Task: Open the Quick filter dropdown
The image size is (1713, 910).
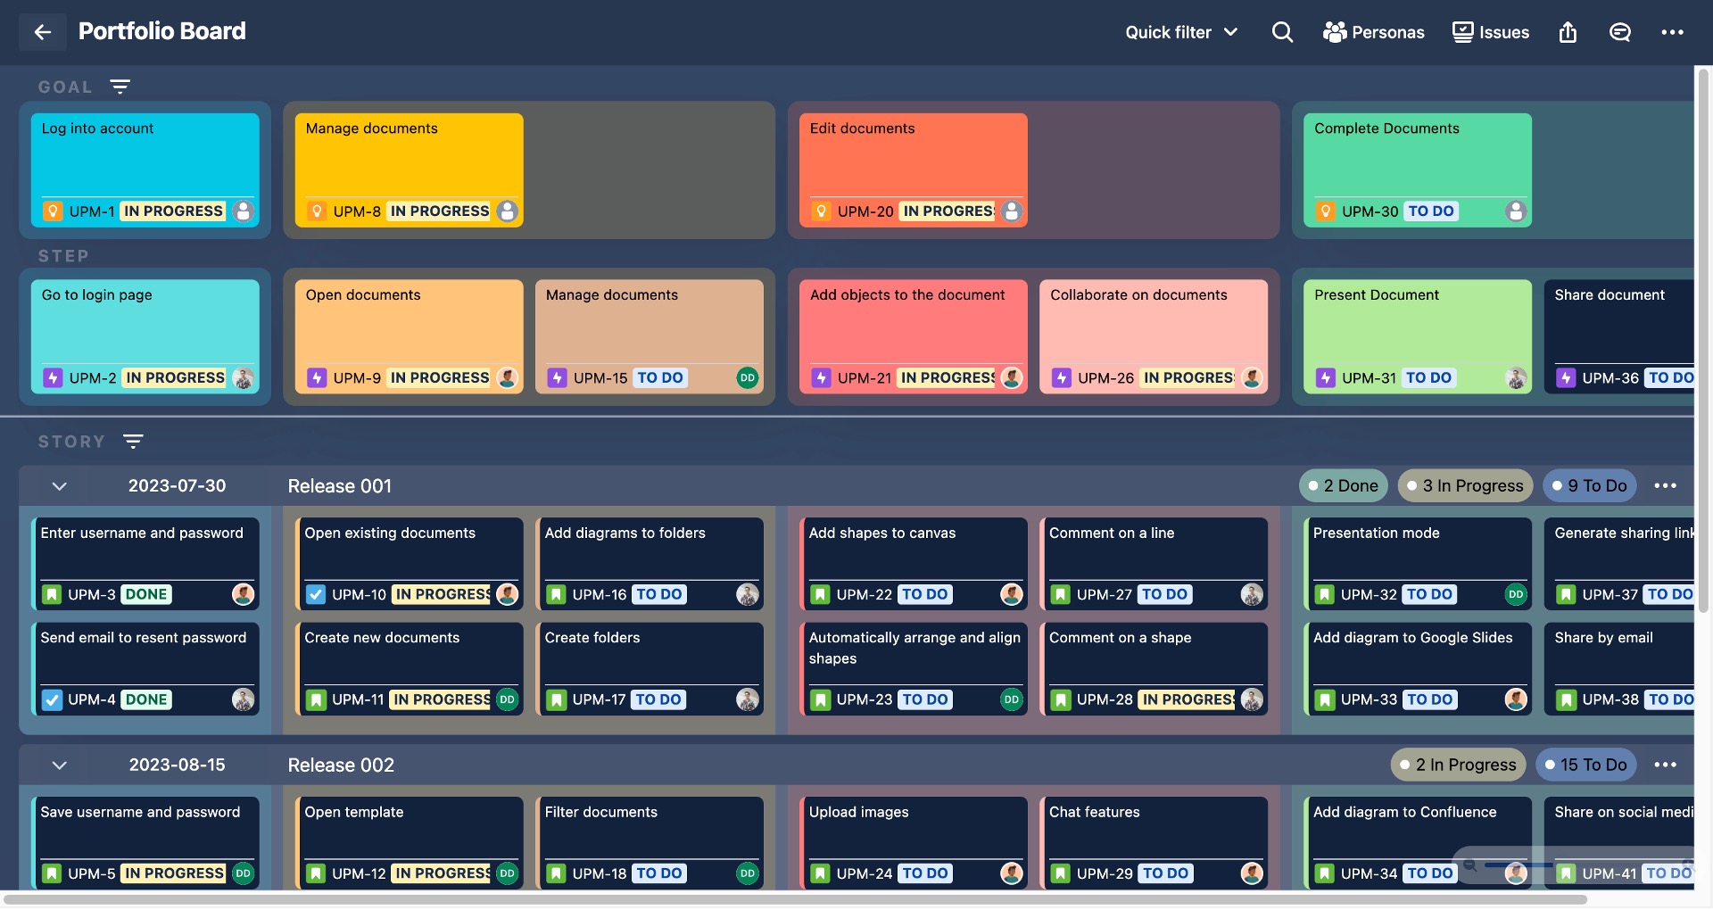Action: [x=1180, y=32]
